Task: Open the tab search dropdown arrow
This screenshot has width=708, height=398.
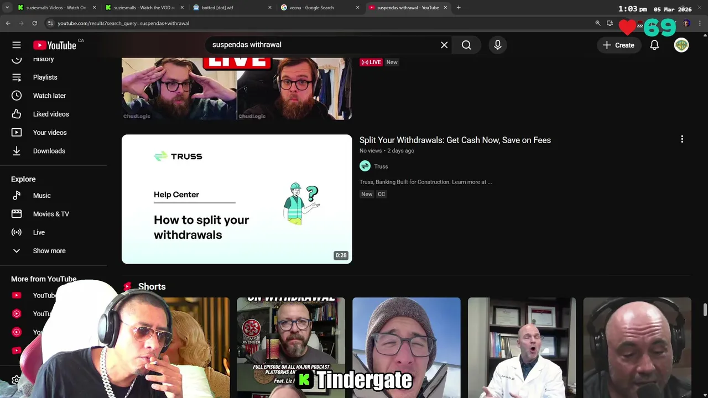Action: [x=7, y=8]
